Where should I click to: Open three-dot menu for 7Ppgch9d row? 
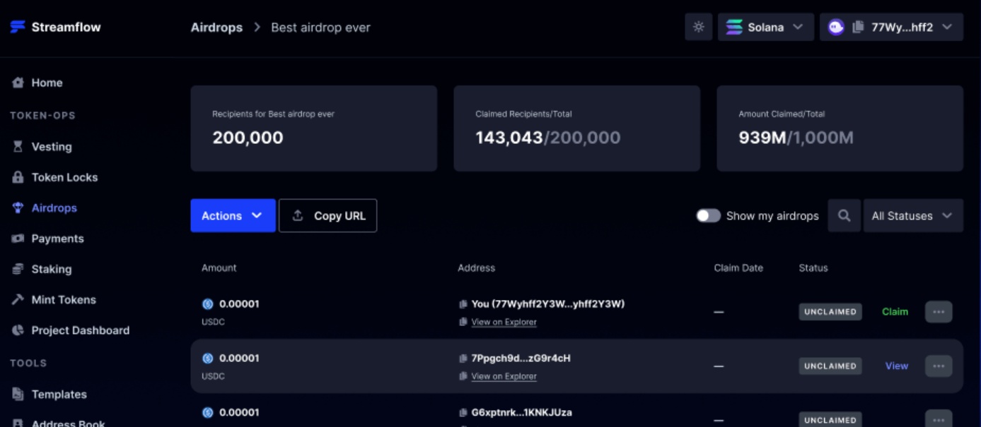[939, 366]
